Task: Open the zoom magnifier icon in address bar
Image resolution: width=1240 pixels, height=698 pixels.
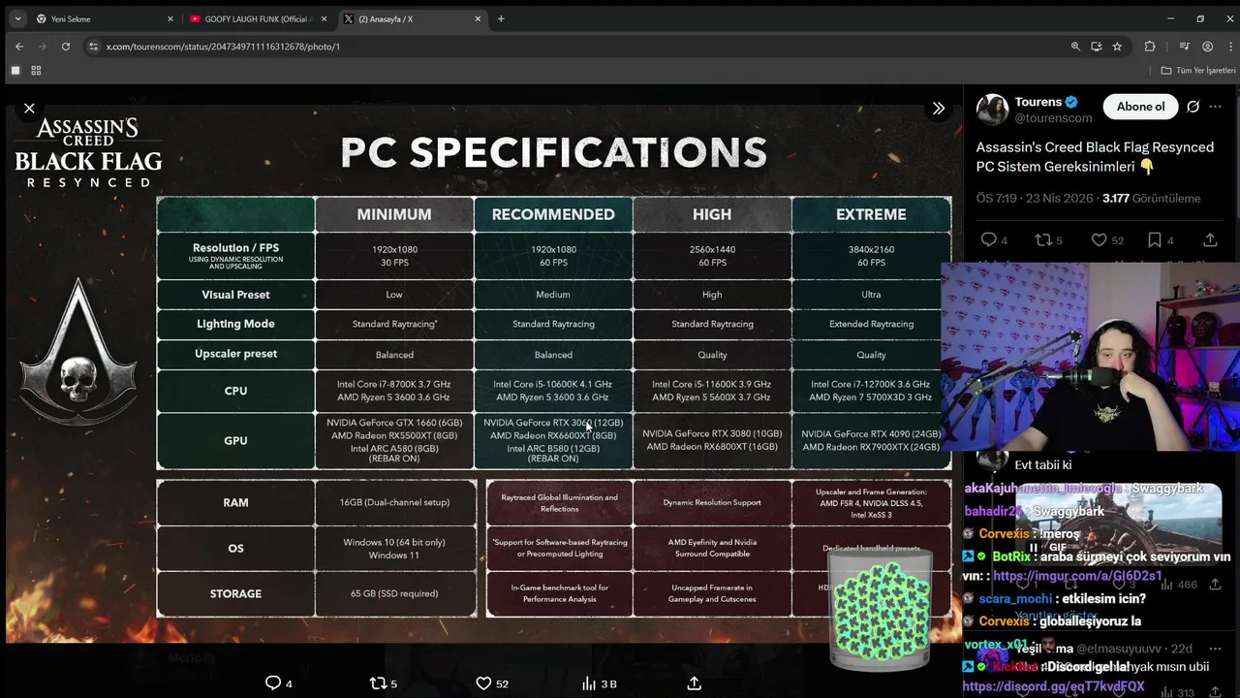Action: (1075, 46)
